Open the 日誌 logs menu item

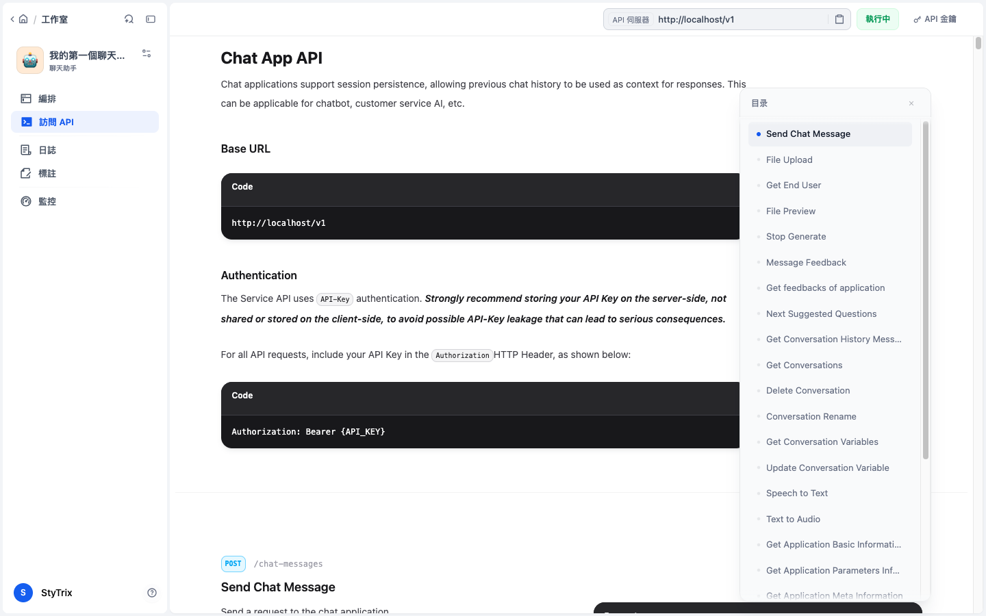(85, 150)
